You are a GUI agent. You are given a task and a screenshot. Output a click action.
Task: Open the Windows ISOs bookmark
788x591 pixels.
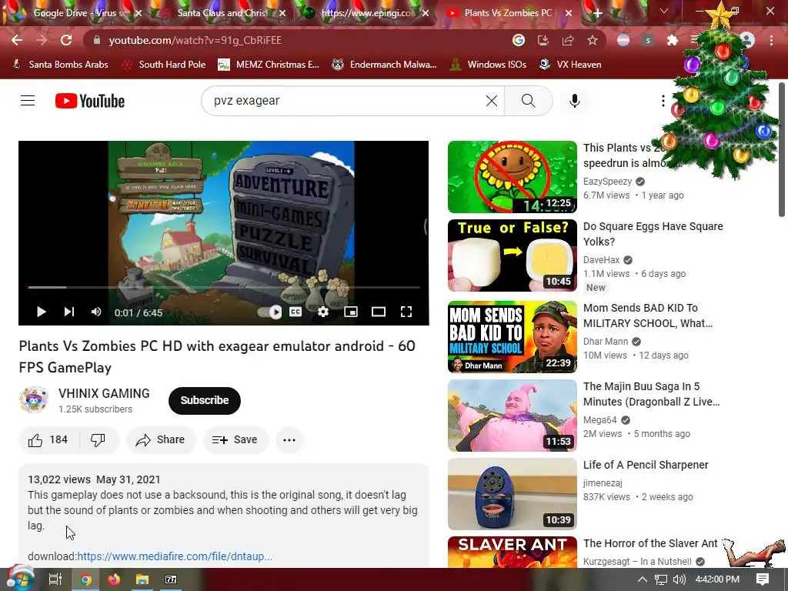pos(488,65)
